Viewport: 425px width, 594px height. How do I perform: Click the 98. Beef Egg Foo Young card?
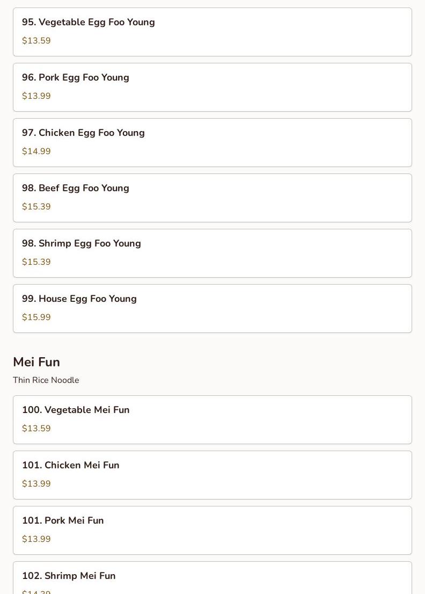(213, 198)
